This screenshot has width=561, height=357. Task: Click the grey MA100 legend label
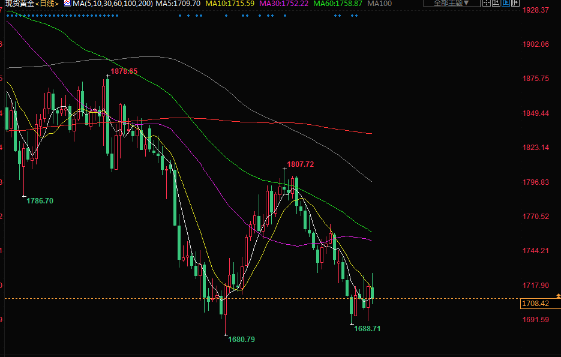click(x=379, y=4)
